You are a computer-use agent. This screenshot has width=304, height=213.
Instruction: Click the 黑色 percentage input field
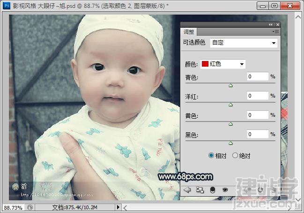click(258, 134)
